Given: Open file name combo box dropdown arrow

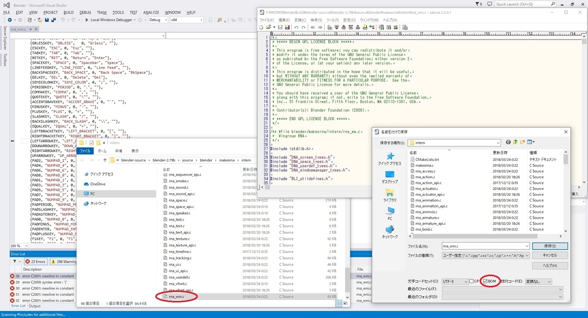Looking at the screenshot, I should [526, 246].
